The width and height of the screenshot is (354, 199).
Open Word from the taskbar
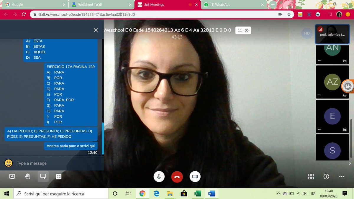(x=212, y=193)
